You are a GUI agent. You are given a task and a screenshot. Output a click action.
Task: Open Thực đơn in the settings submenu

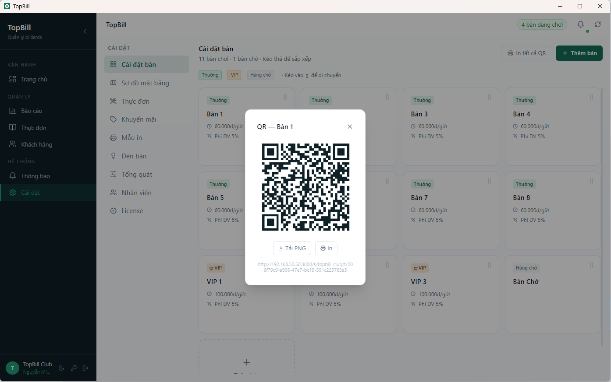pos(146,101)
